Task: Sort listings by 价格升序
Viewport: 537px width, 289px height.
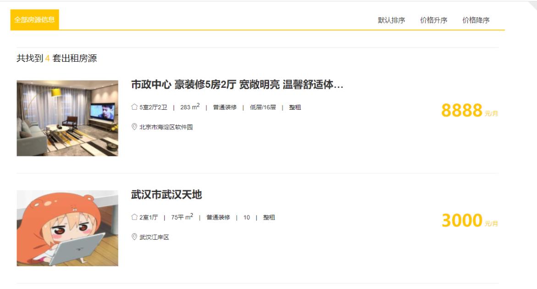Action: [433, 21]
